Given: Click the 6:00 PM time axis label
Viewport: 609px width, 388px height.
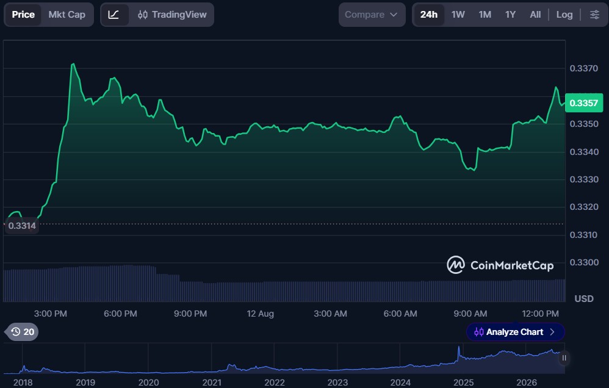Looking at the screenshot, I should tap(120, 314).
